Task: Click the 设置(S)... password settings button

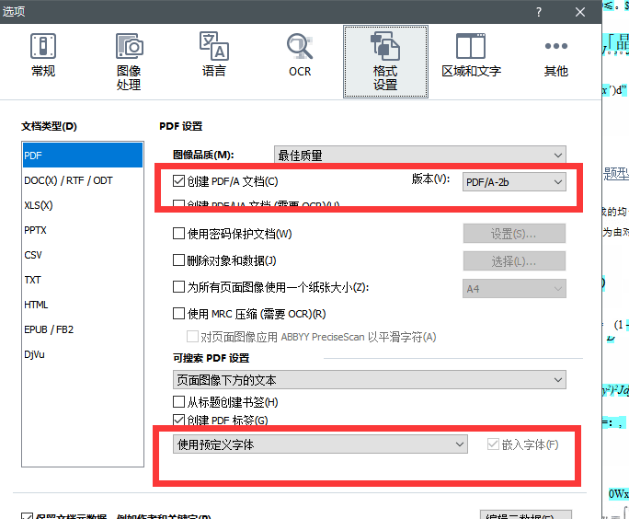Action: (x=514, y=234)
